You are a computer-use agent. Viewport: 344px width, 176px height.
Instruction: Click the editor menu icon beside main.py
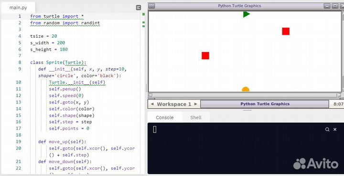pos(139,8)
